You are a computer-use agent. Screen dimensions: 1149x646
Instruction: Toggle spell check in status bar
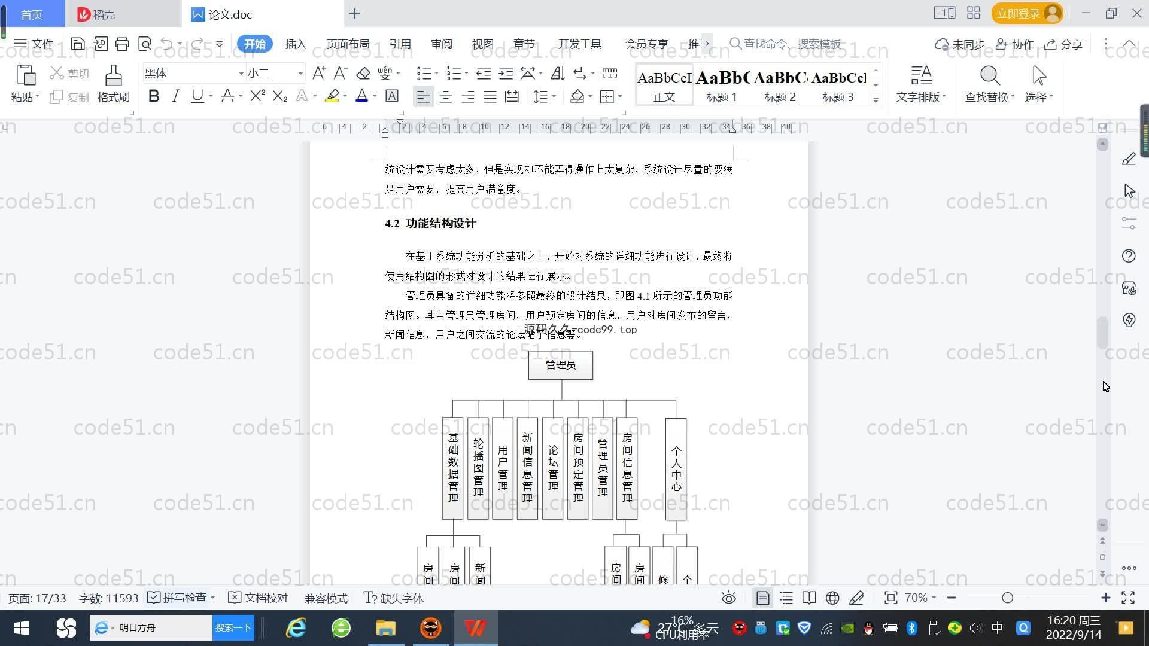pos(181,598)
